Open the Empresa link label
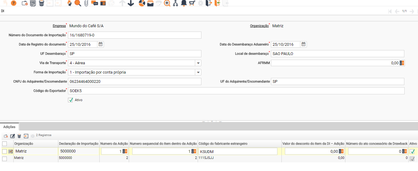Screen dimensions: 418x171 pos(59,26)
